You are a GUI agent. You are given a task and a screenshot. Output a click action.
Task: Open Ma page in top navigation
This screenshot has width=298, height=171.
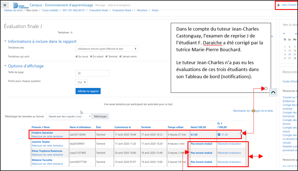tap(100, 5)
